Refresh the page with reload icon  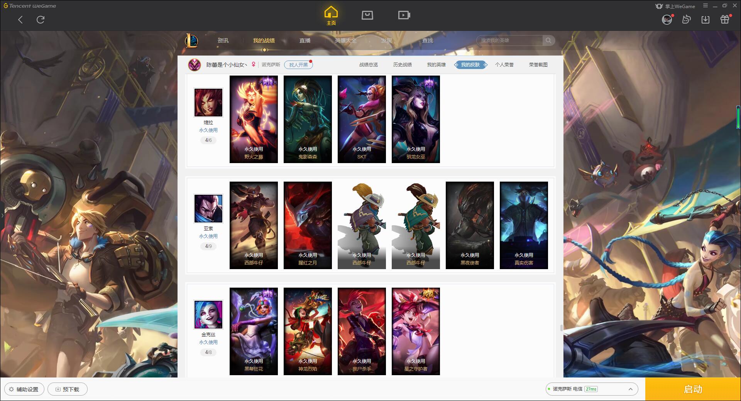pos(41,20)
